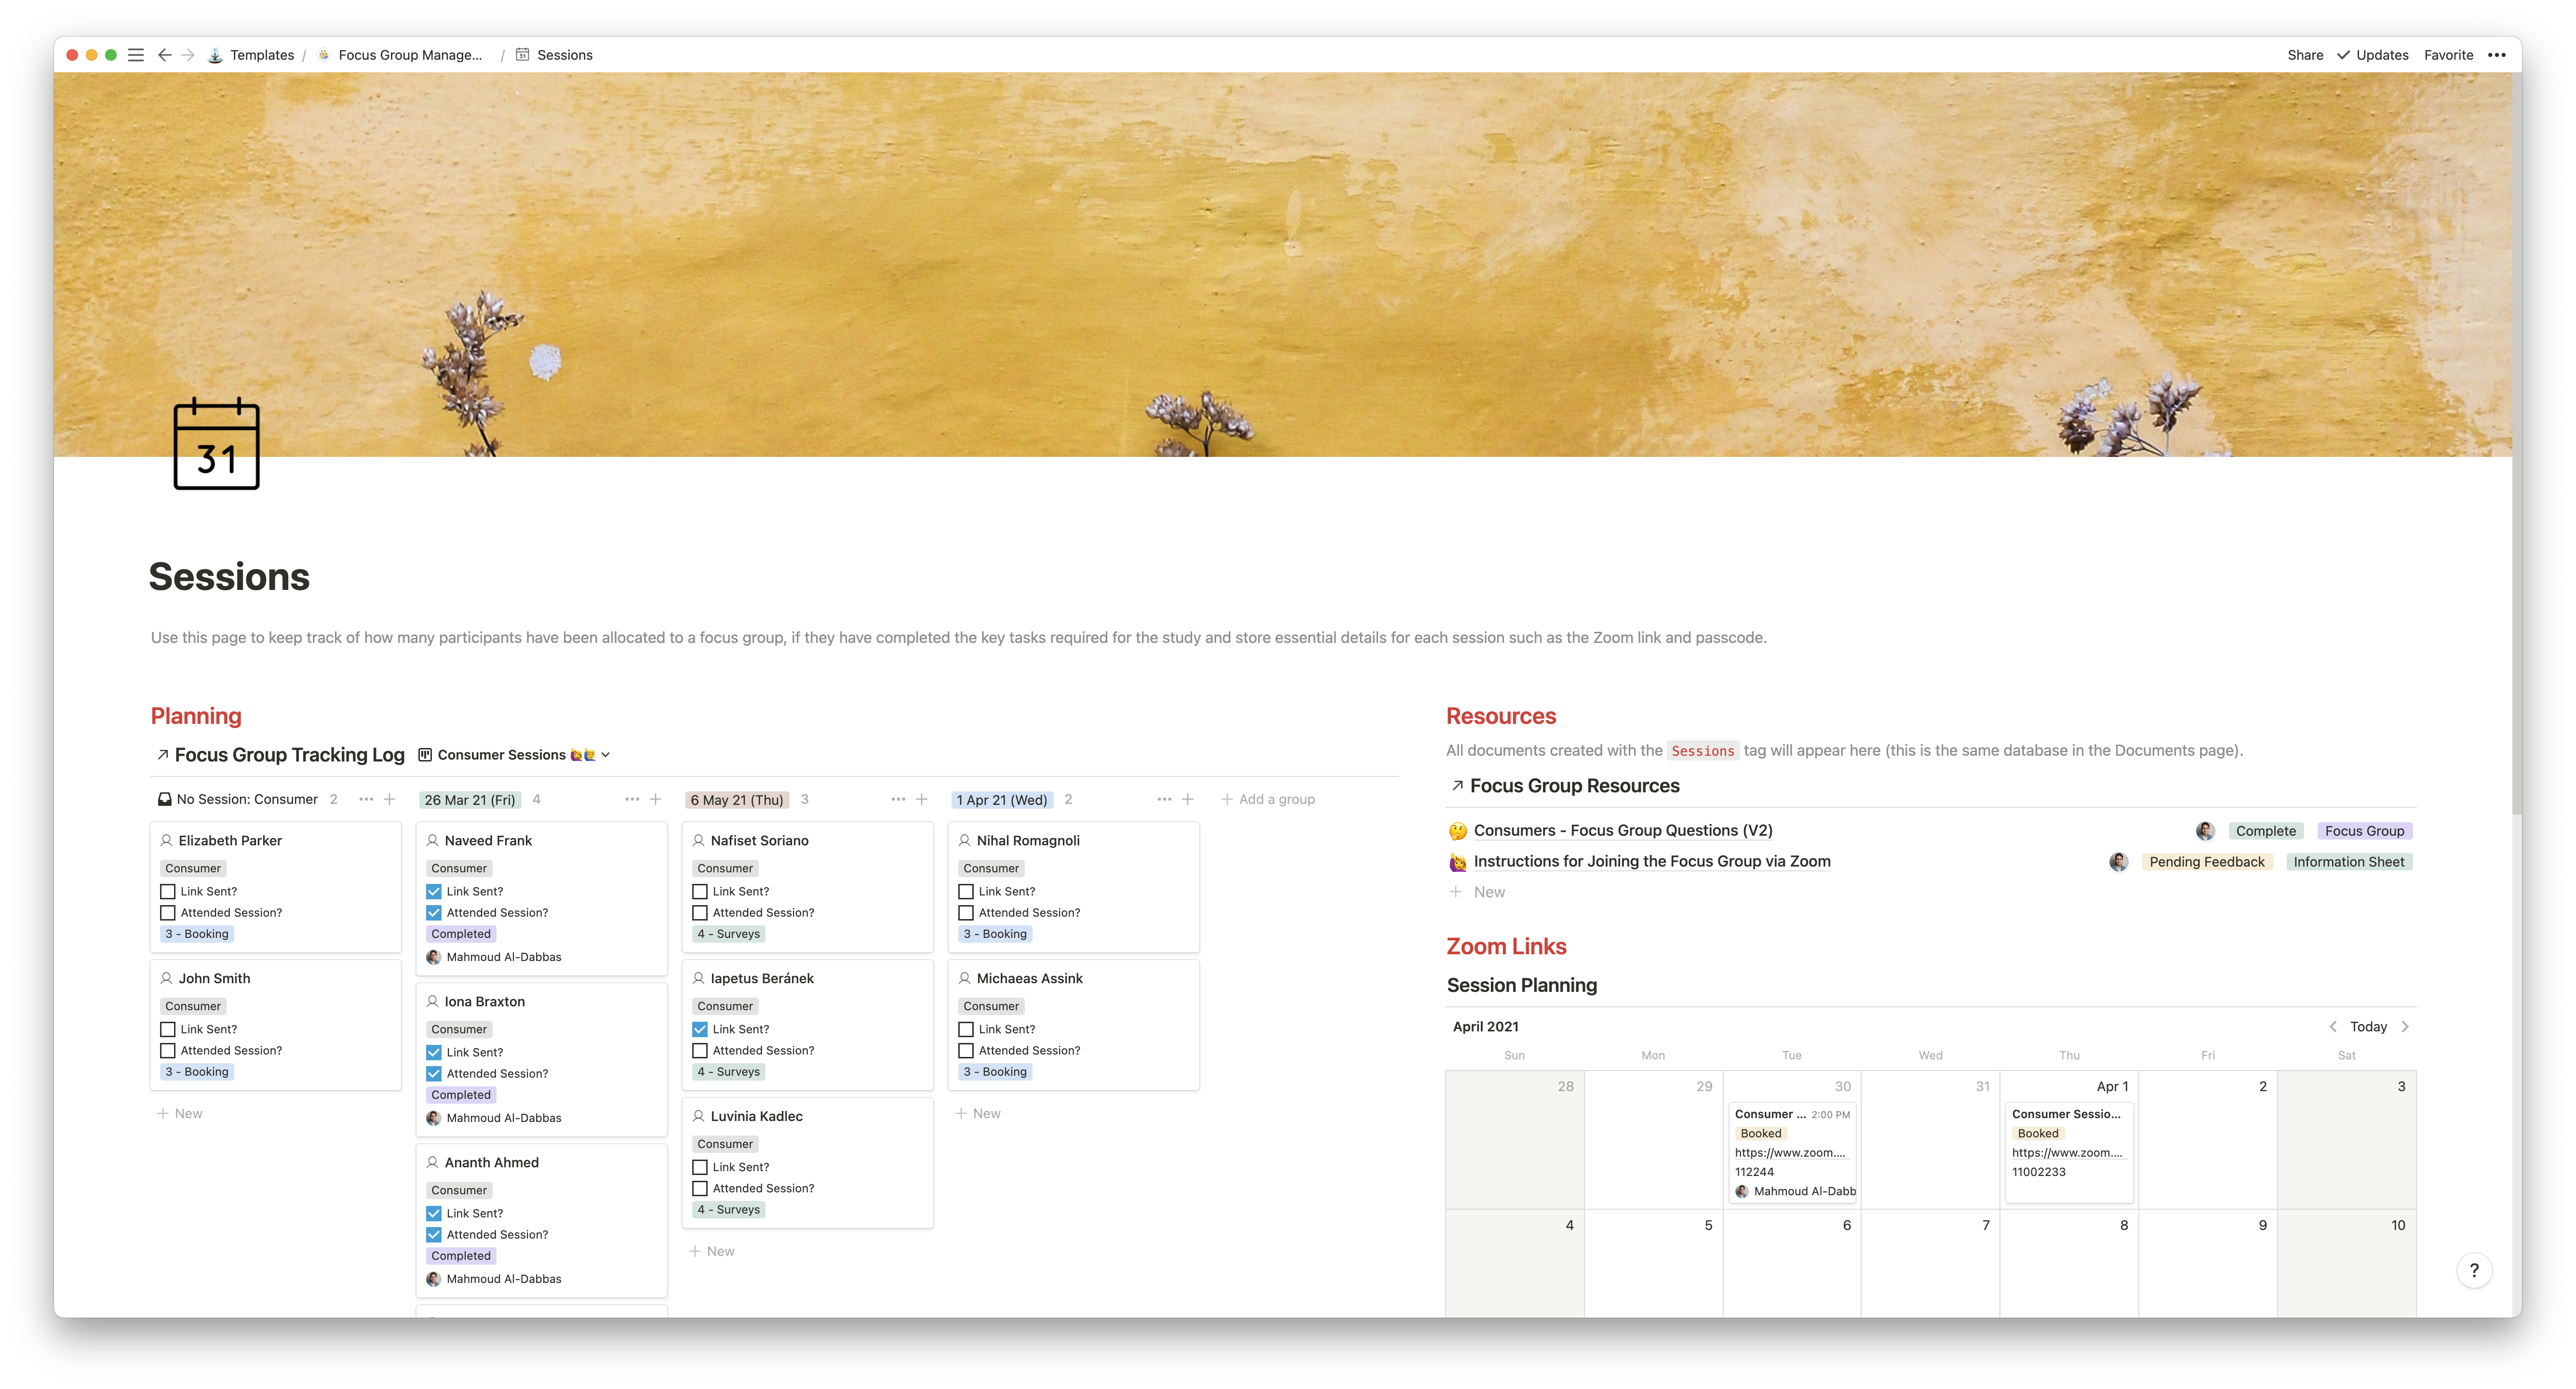Click the back navigation arrow

pos(165,55)
